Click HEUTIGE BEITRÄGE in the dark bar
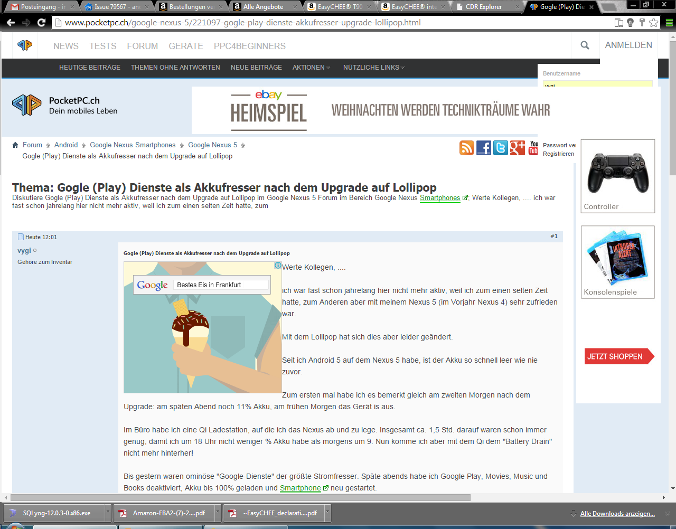Image resolution: width=676 pixels, height=529 pixels. pyautogui.click(x=90, y=68)
